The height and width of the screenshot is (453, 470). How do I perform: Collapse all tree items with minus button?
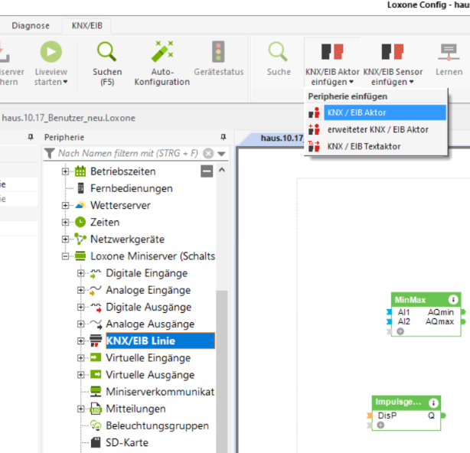tap(207, 171)
